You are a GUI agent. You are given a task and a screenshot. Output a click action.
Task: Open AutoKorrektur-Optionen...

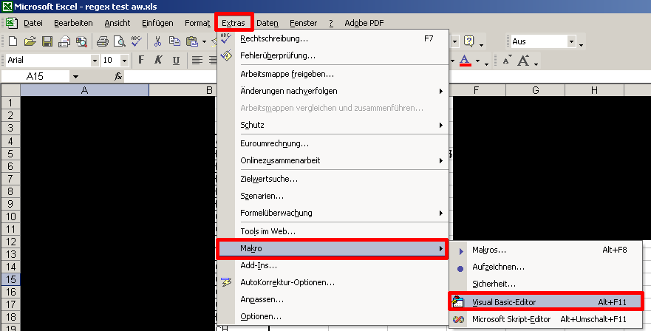333,282
